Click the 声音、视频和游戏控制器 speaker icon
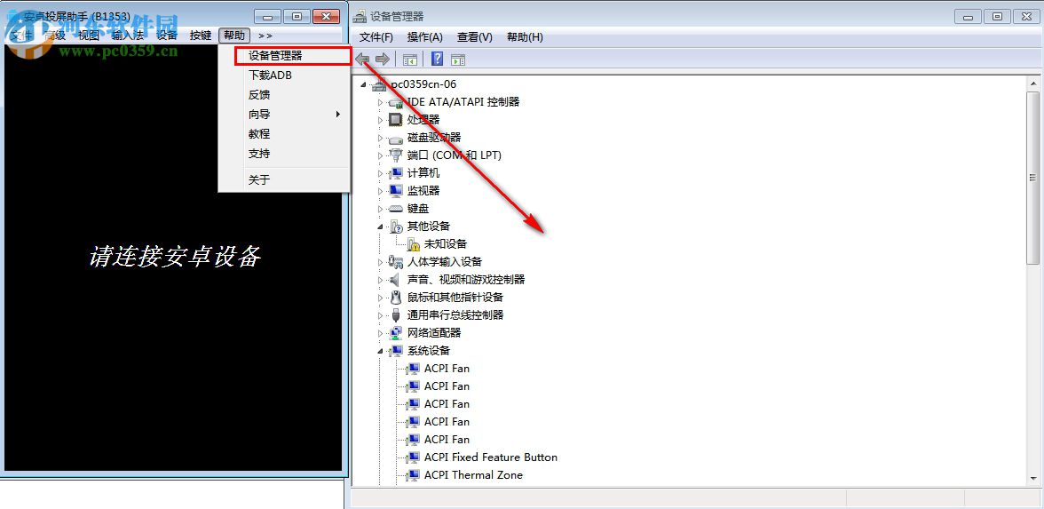 tap(396, 280)
